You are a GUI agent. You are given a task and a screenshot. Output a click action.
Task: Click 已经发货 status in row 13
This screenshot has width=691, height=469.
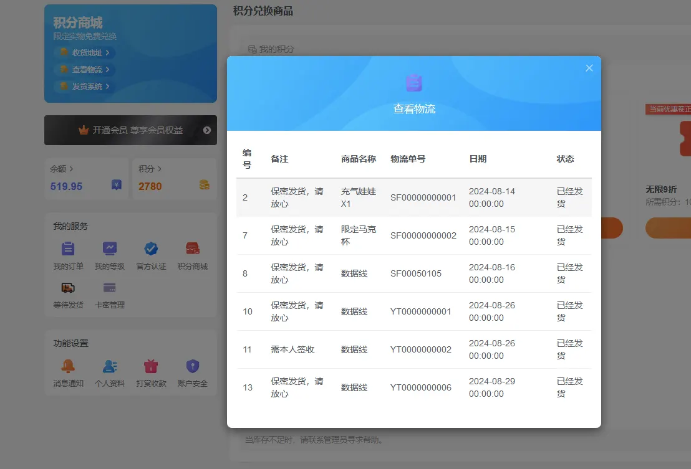[570, 387]
